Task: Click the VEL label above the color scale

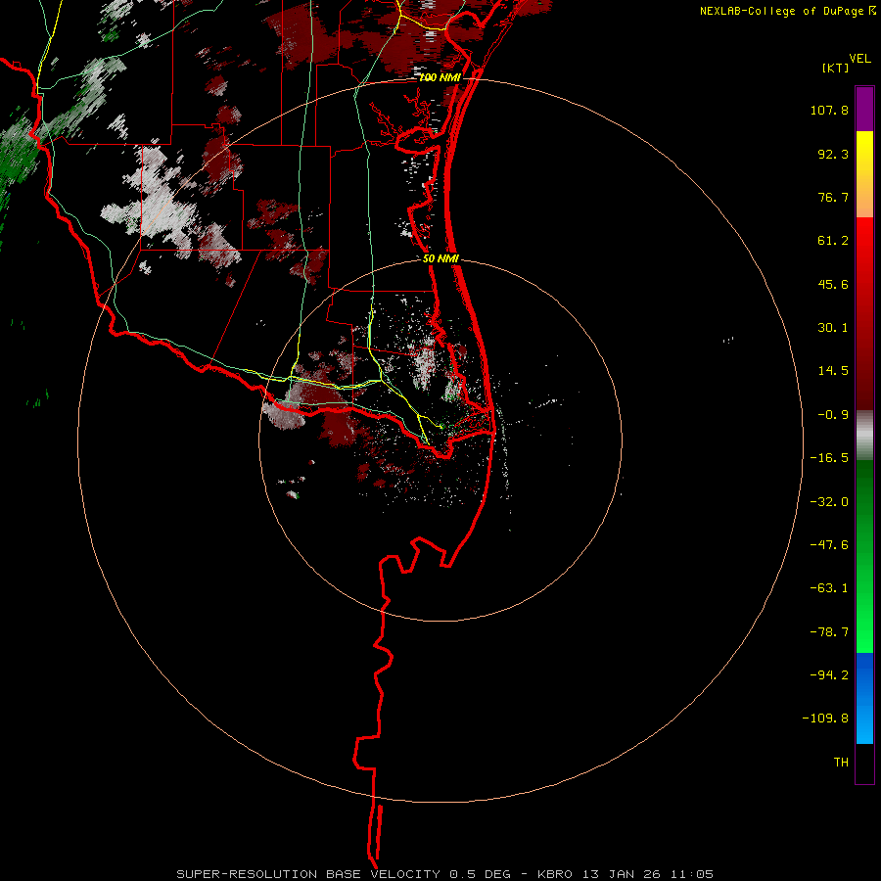Action: click(x=859, y=59)
